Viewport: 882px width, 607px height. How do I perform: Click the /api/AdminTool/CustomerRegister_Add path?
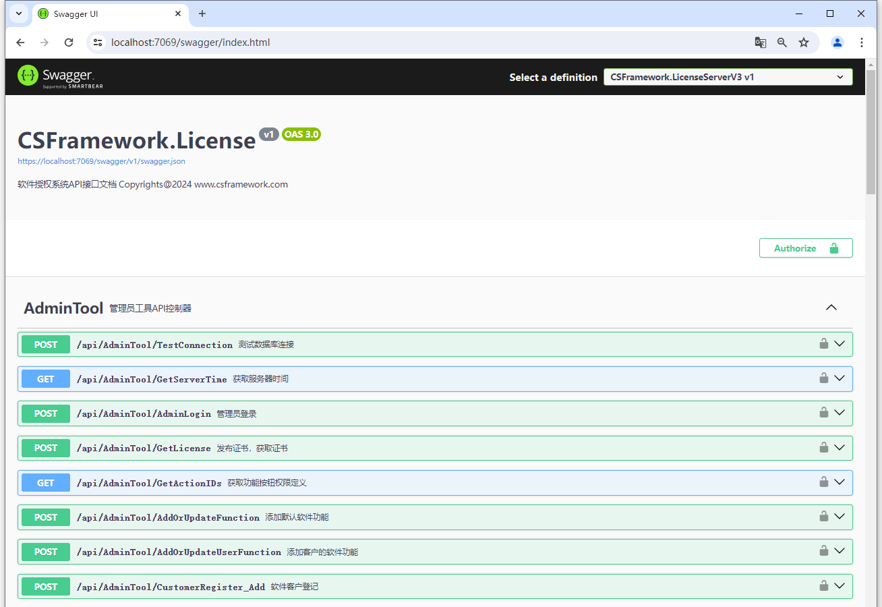171,587
